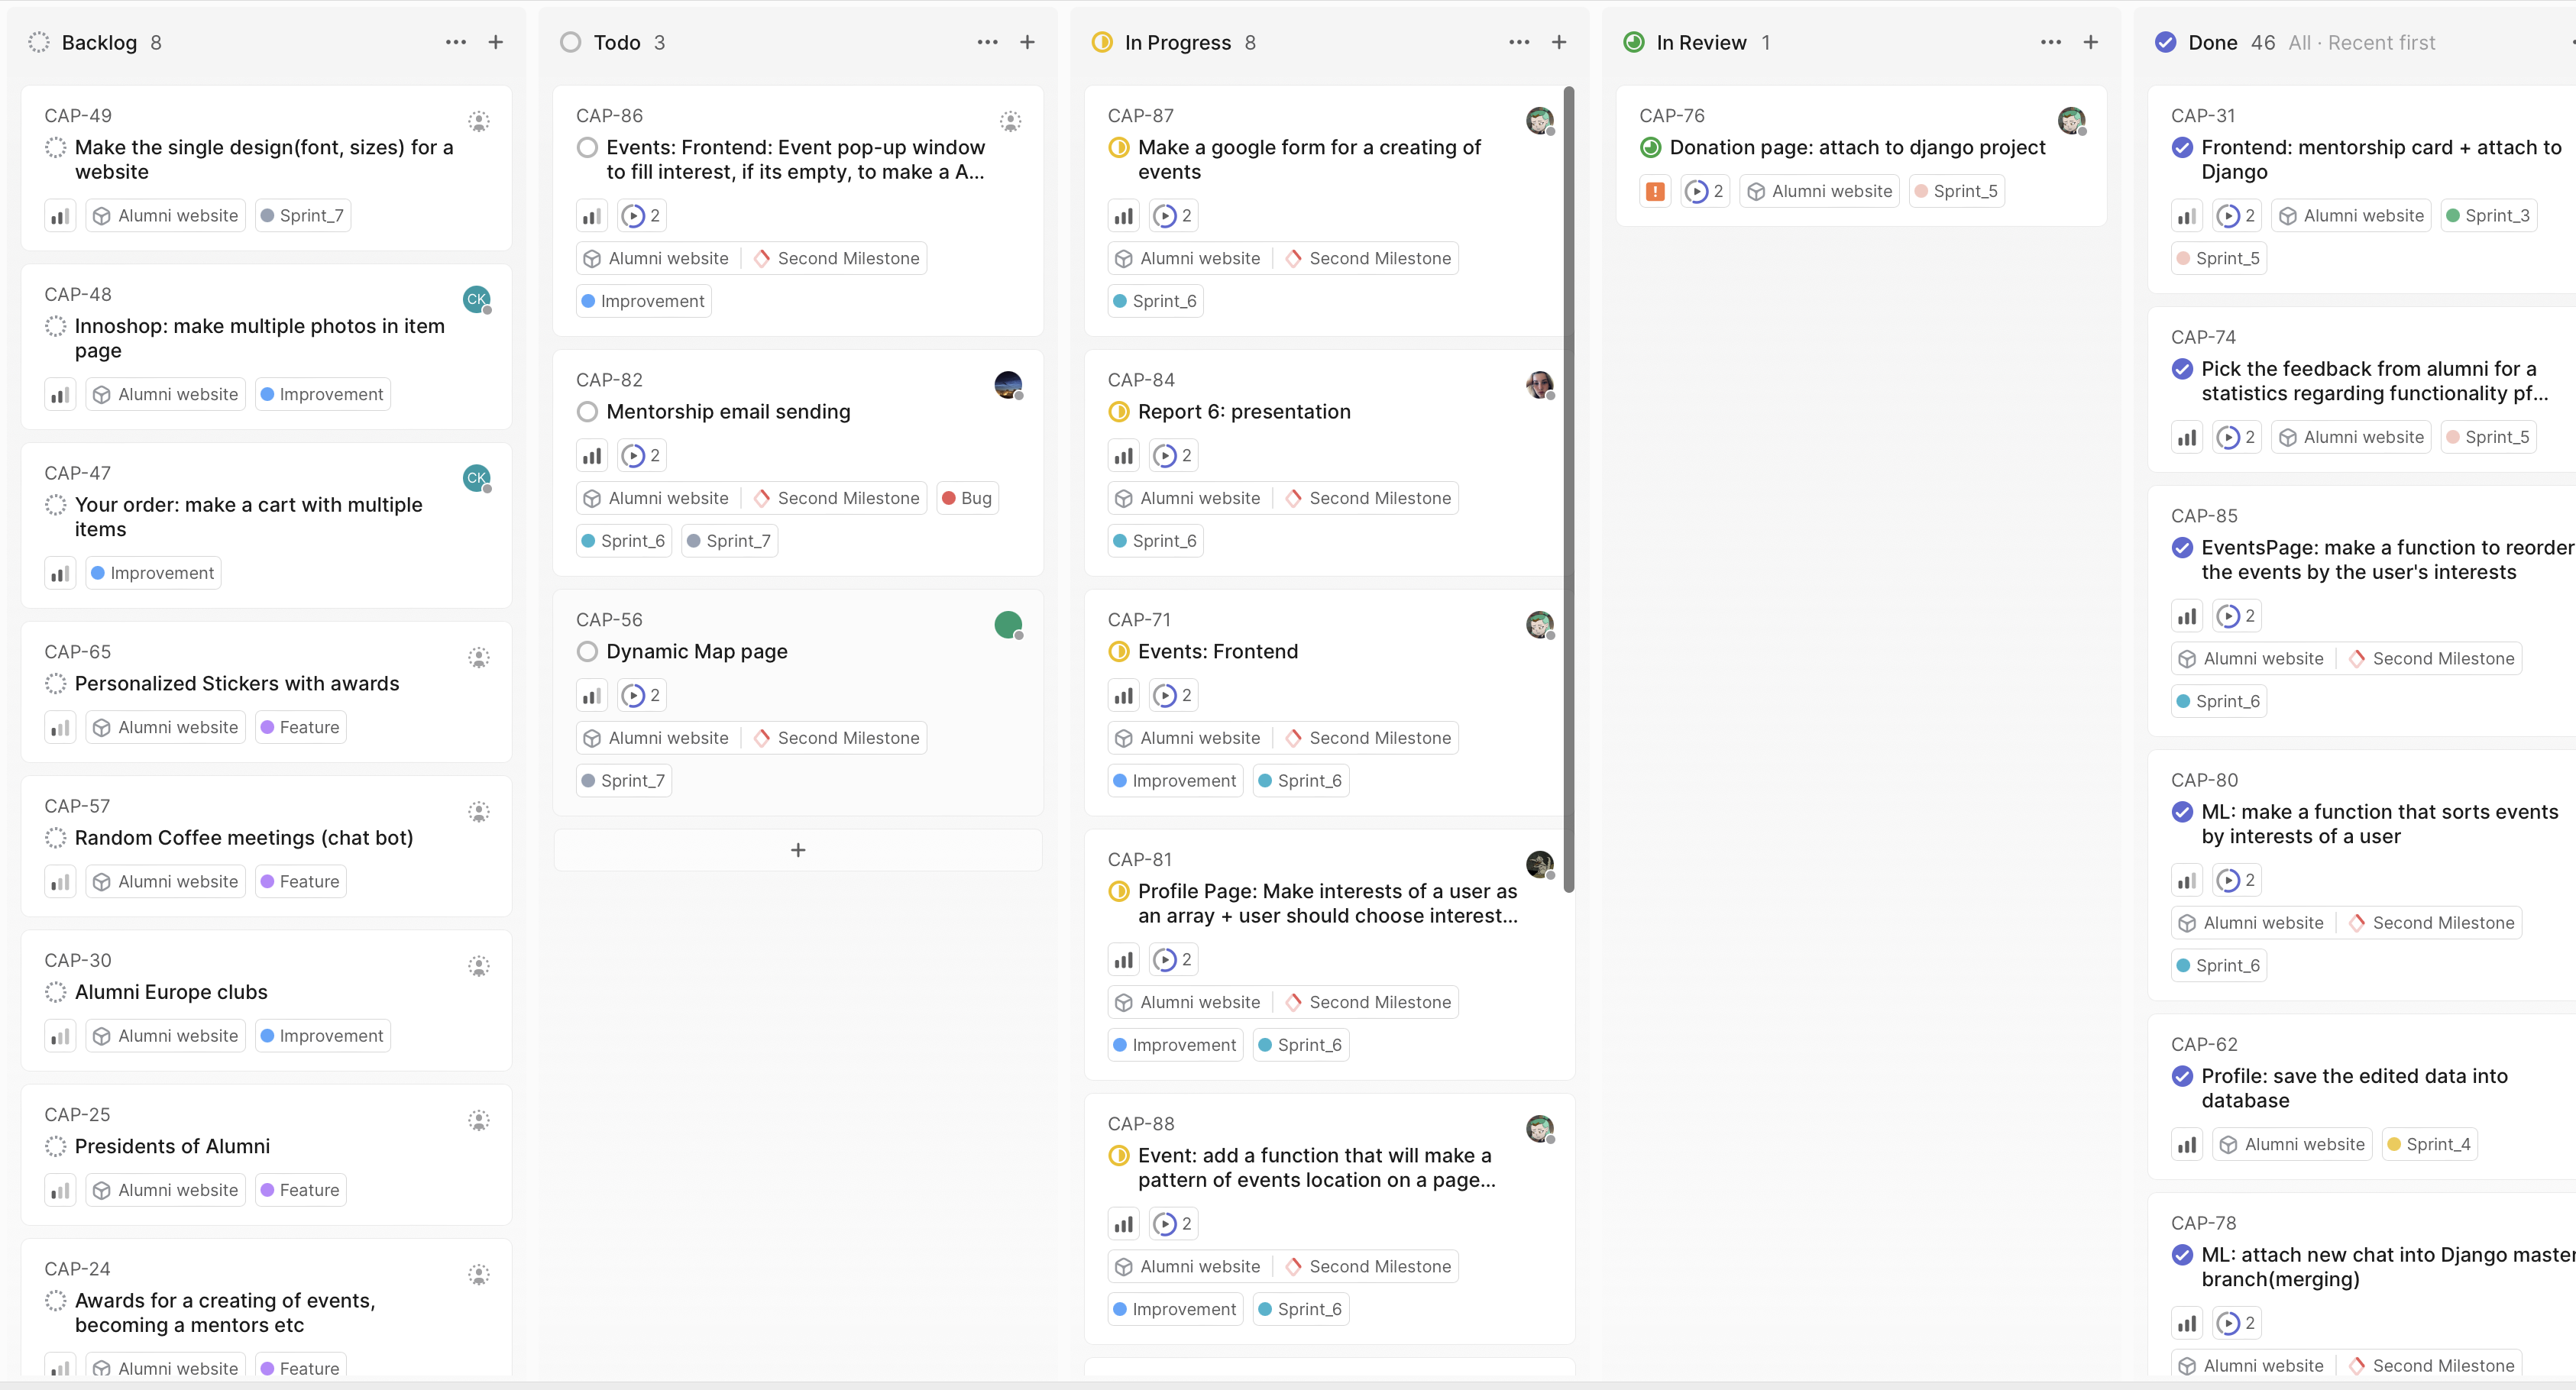Open Backlog column options menu
Viewport: 2576px width, 1390px height.
456,42
